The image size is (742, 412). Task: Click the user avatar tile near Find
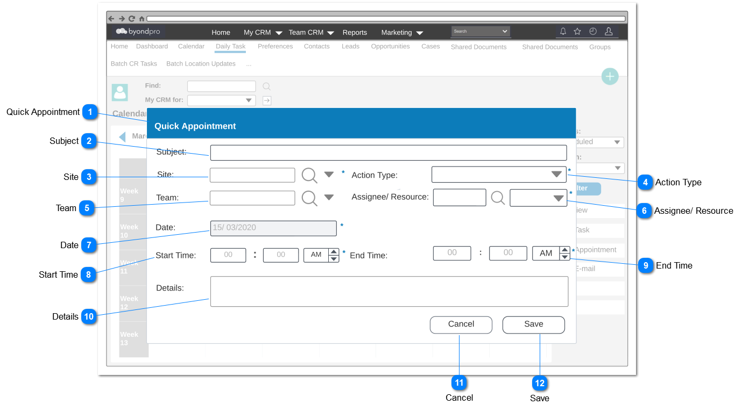(x=120, y=92)
